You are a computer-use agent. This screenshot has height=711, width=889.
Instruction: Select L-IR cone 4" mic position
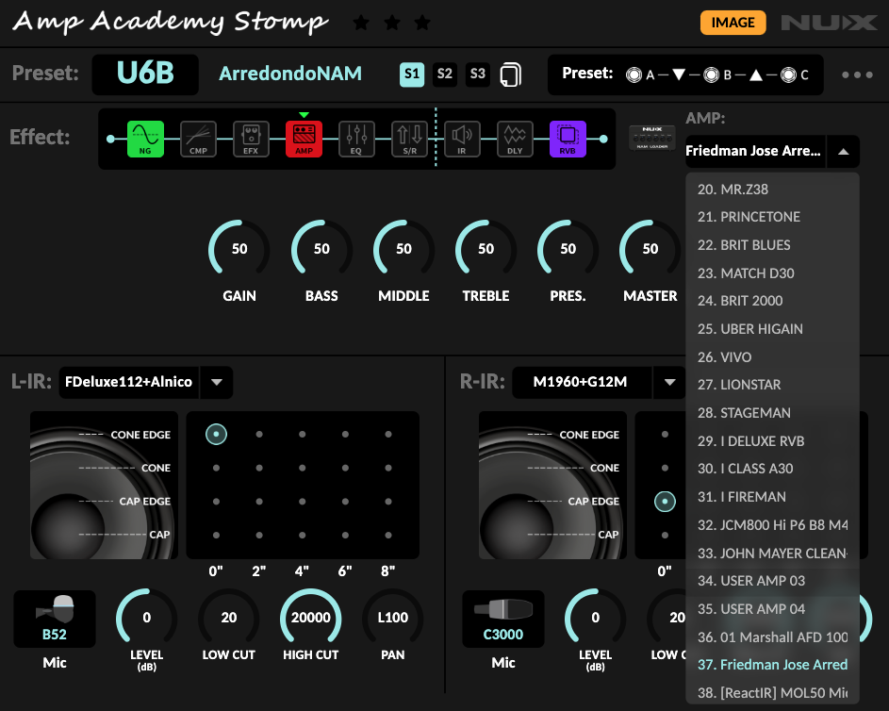(x=303, y=468)
